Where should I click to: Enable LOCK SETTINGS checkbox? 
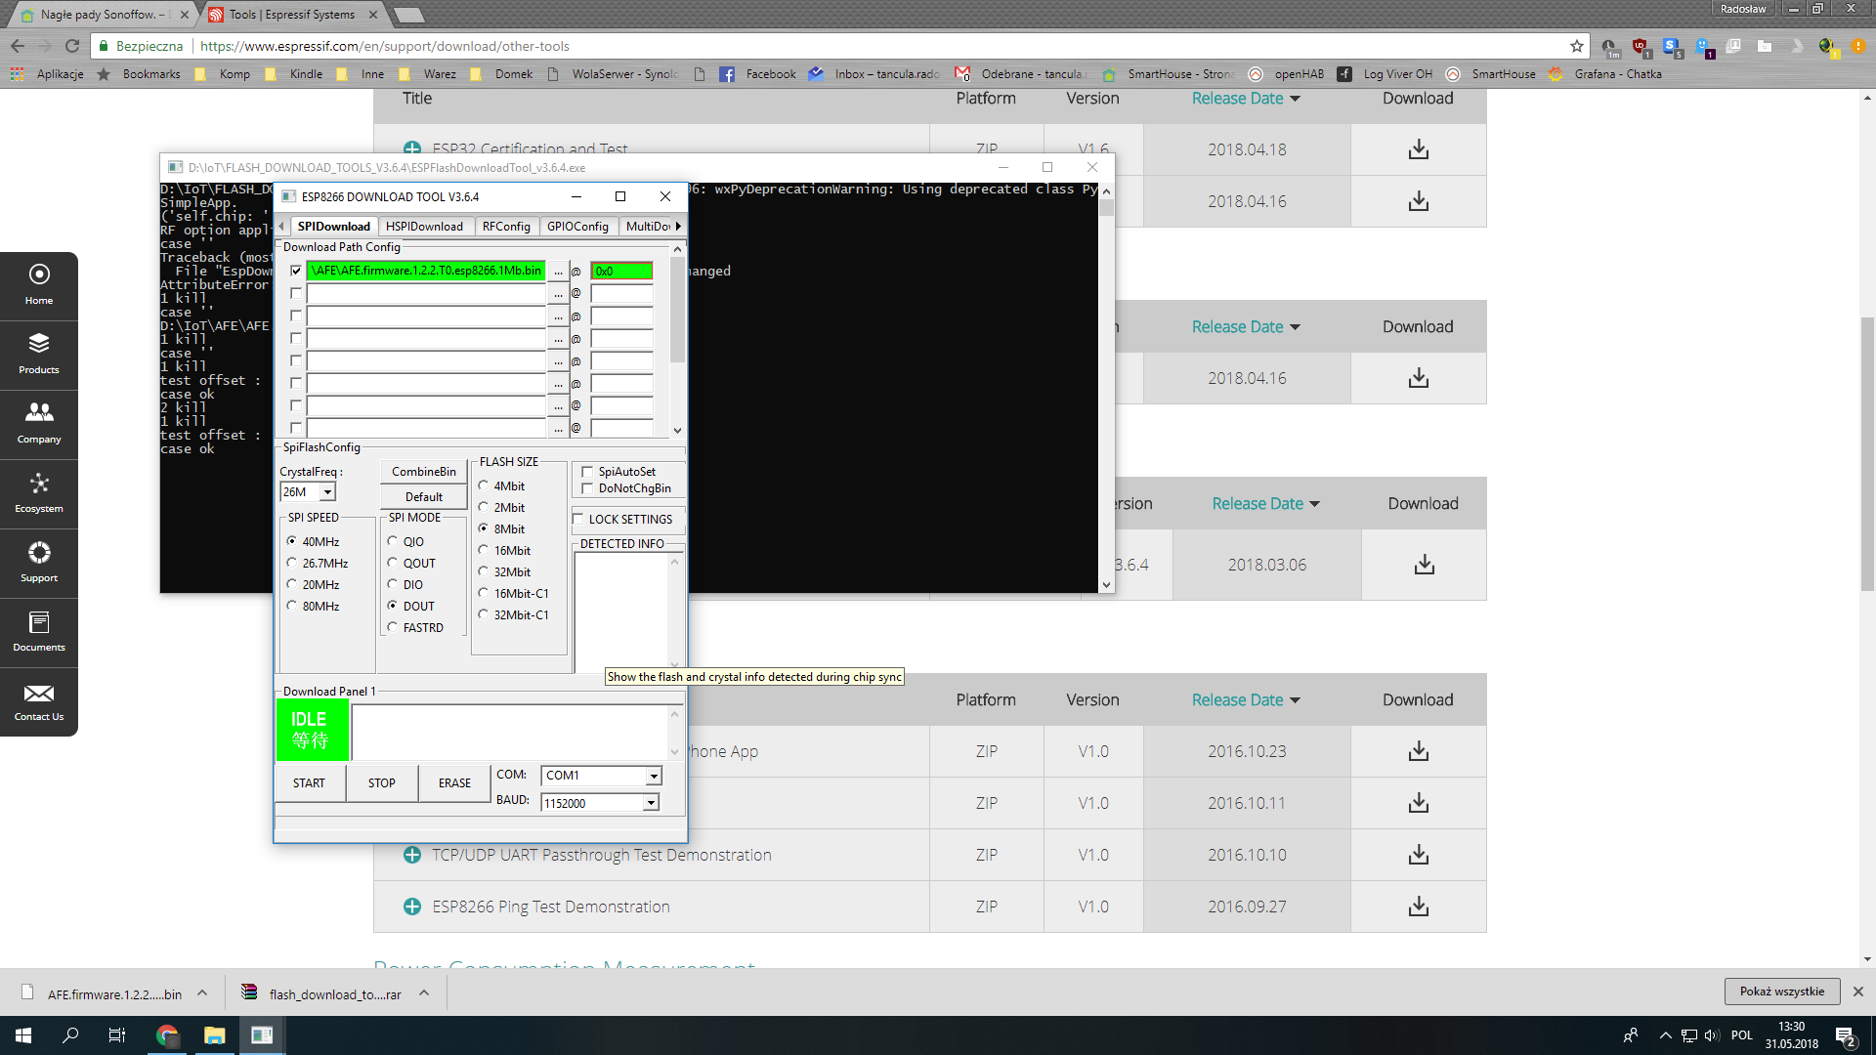[578, 519]
